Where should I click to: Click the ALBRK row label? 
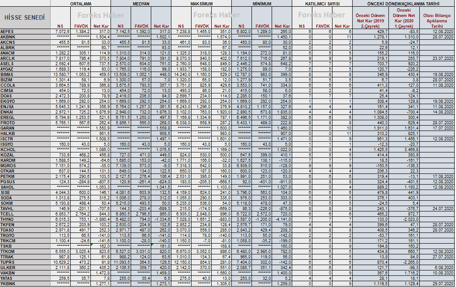tap(25, 48)
